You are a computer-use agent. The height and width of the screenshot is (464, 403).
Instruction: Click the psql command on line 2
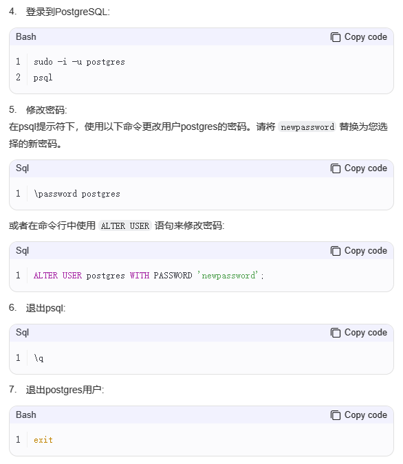click(x=43, y=78)
